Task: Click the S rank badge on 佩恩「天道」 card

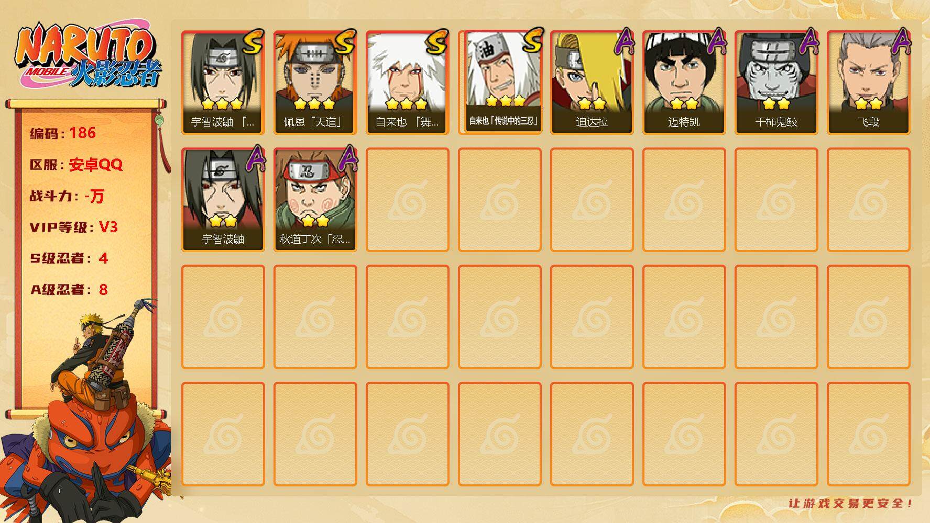Action: pyautogui.click(x=345, y=42)
